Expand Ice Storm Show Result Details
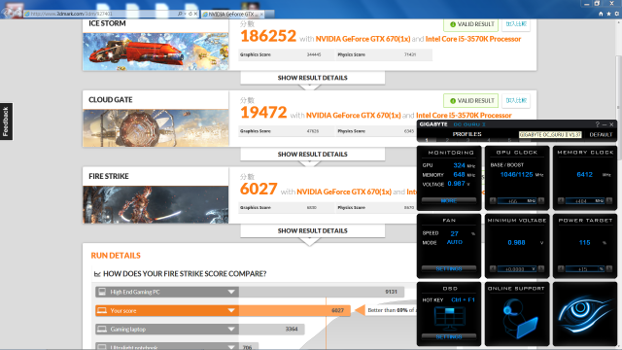This screenshot has height=350, width=622. (x=313, y=78)
